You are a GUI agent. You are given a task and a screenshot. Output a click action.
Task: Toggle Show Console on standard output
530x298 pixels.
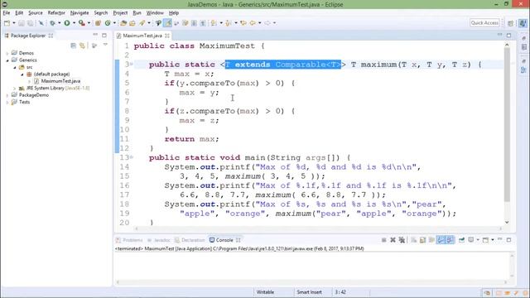[441, 240]
